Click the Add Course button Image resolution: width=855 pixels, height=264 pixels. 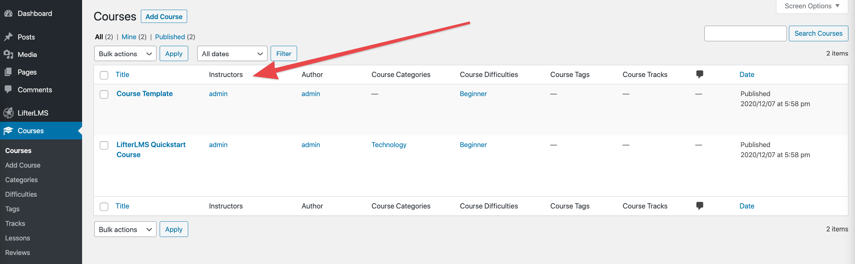click(x=164, y=17)
